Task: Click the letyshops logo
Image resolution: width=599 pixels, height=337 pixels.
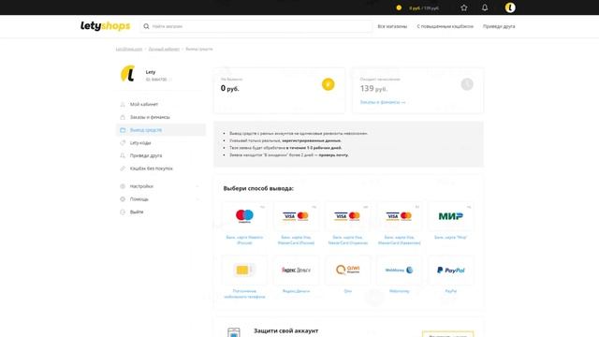Action: [106, 26]
